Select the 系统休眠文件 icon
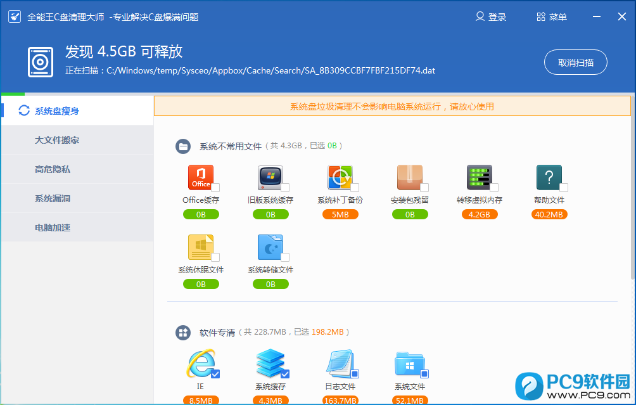Viewport: 636px width, 405px height. pos(200,247)
